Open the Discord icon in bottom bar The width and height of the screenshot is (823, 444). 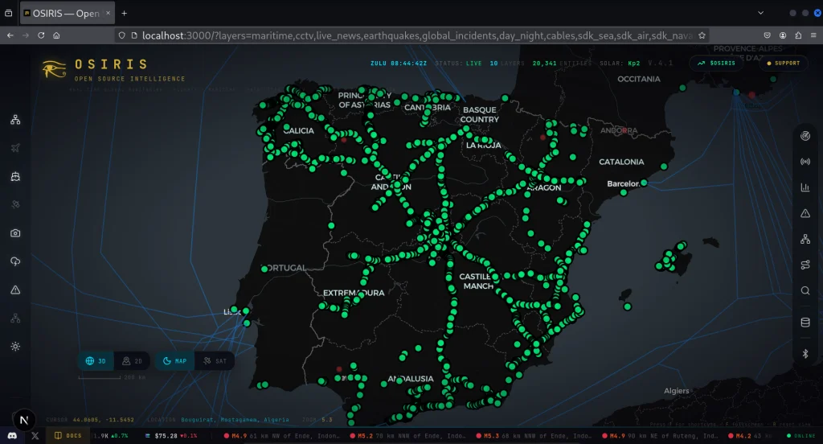(x=12, y=436)
